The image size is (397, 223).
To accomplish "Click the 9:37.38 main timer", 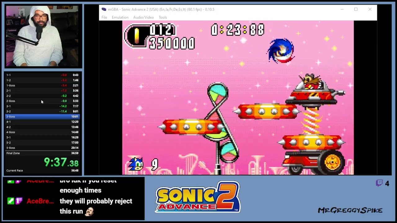I will (x=61, y=162).
